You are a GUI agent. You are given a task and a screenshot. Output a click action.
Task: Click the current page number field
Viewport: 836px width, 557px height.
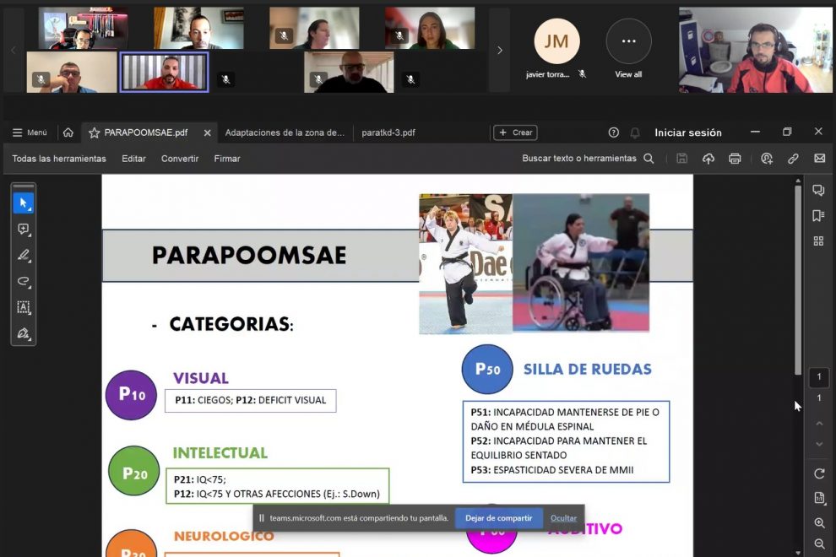(818, 377)
